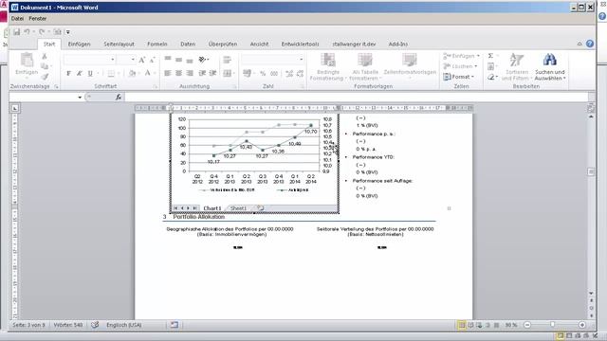Click the Format Painter brush icon
This screenshot has width=607, height=341.
pos(45,77)
